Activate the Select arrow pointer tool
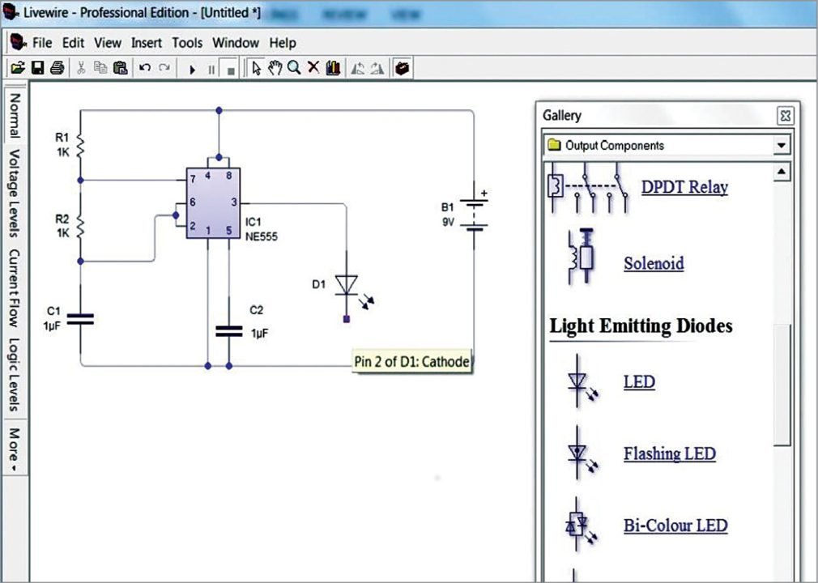Screen dimensions: 818x583 tap(256, 69)
